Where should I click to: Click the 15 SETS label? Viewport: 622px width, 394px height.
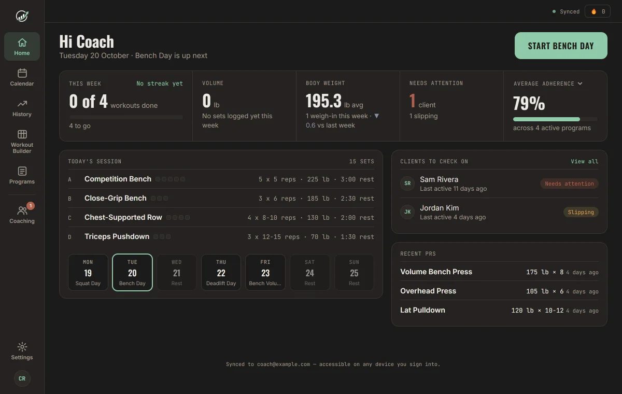(362, 161)
